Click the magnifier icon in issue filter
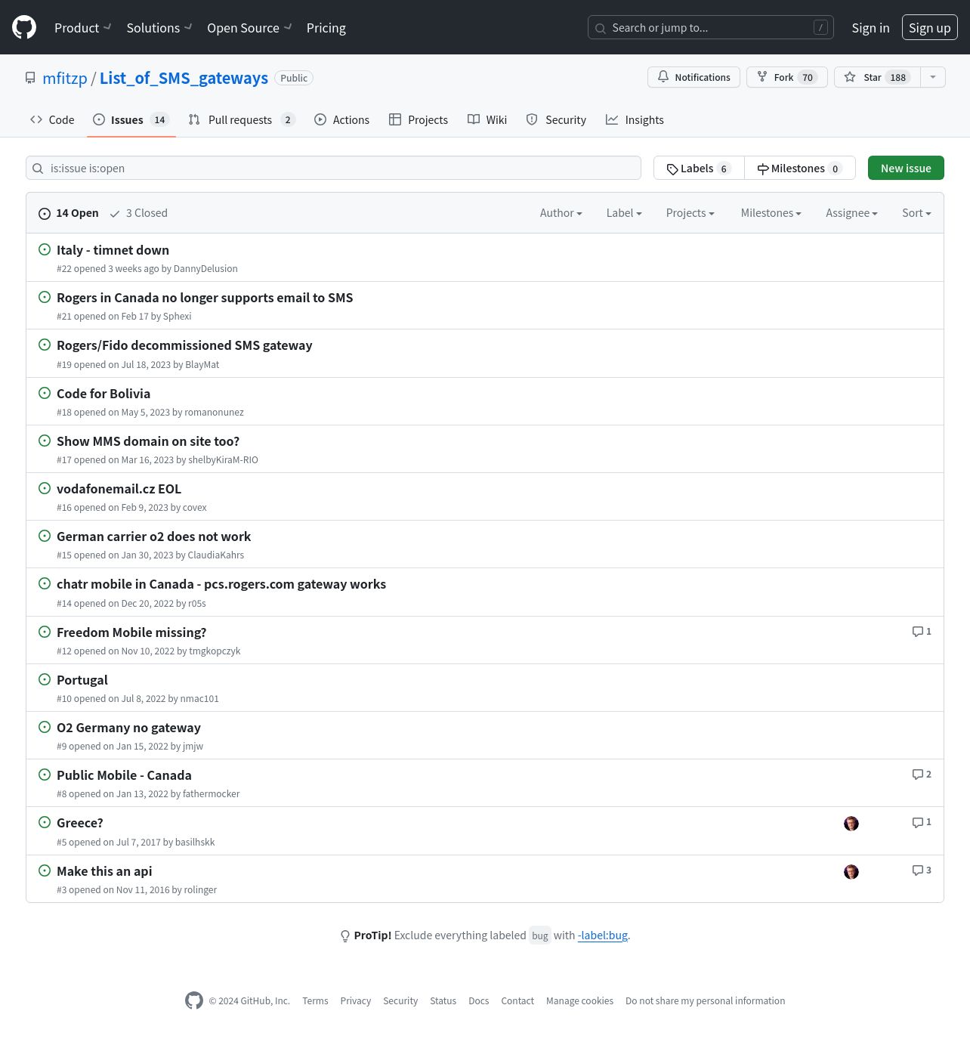Screen dimensions: 970x1039 [x=38, y=168]
